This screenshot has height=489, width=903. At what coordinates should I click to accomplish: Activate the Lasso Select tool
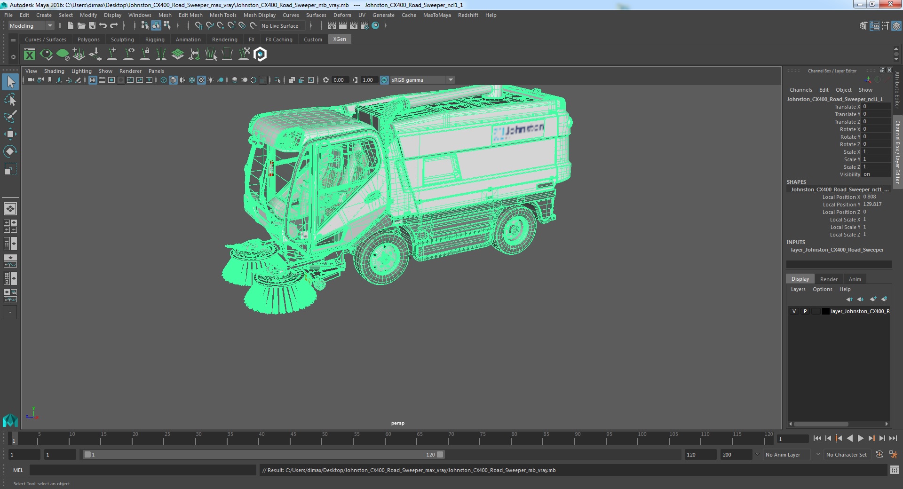click(10, 100)
